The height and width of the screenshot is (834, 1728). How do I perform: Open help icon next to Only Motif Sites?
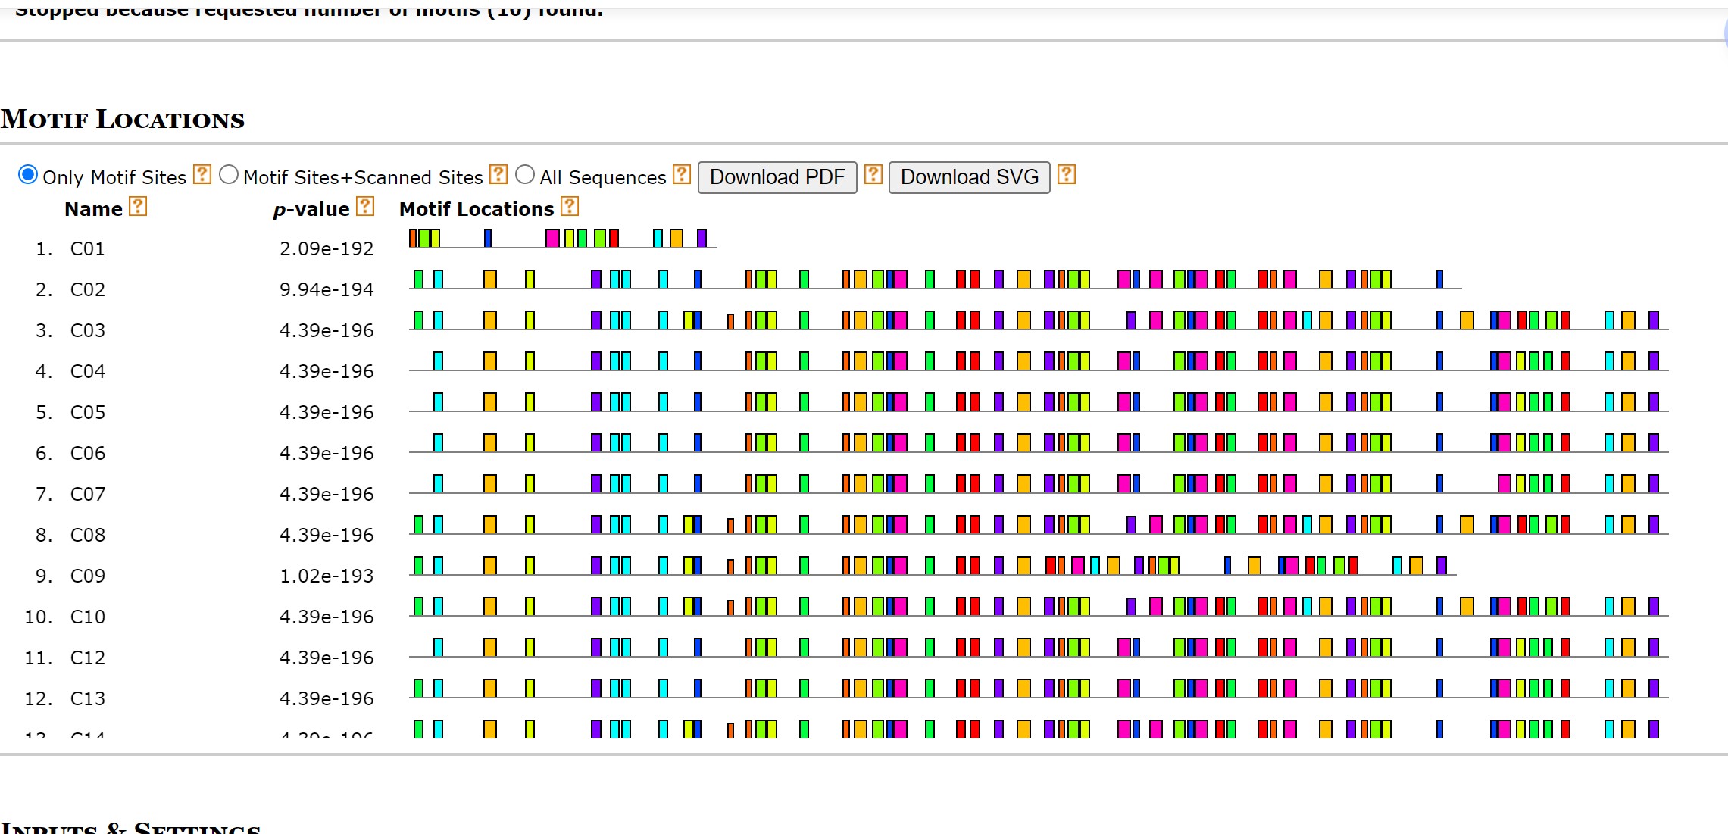tap(202, 175)
